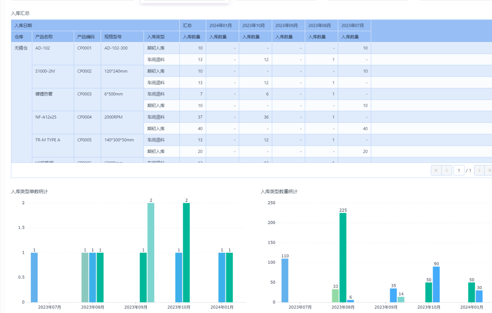The width and height of the screenshot is (492, 313).
Task: Select product code CP0005
Action: point(87,145)
